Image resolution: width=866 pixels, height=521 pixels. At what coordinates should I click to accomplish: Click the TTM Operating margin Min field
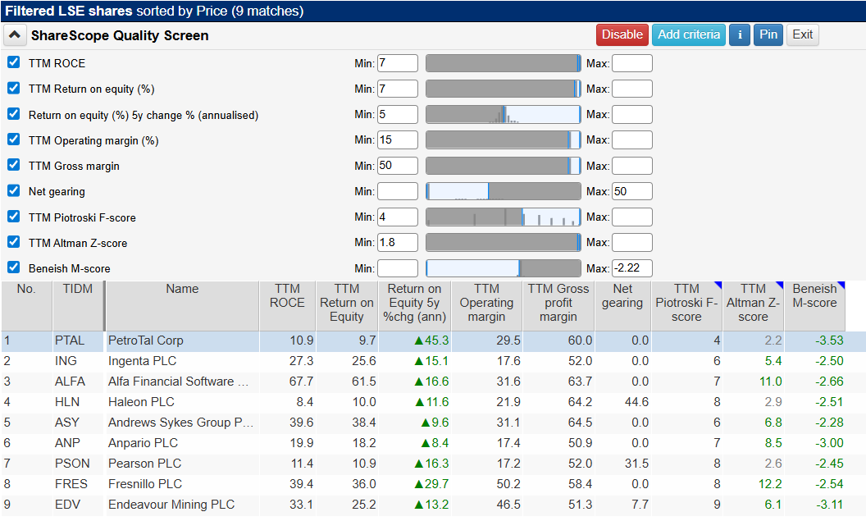click(398, 139)
